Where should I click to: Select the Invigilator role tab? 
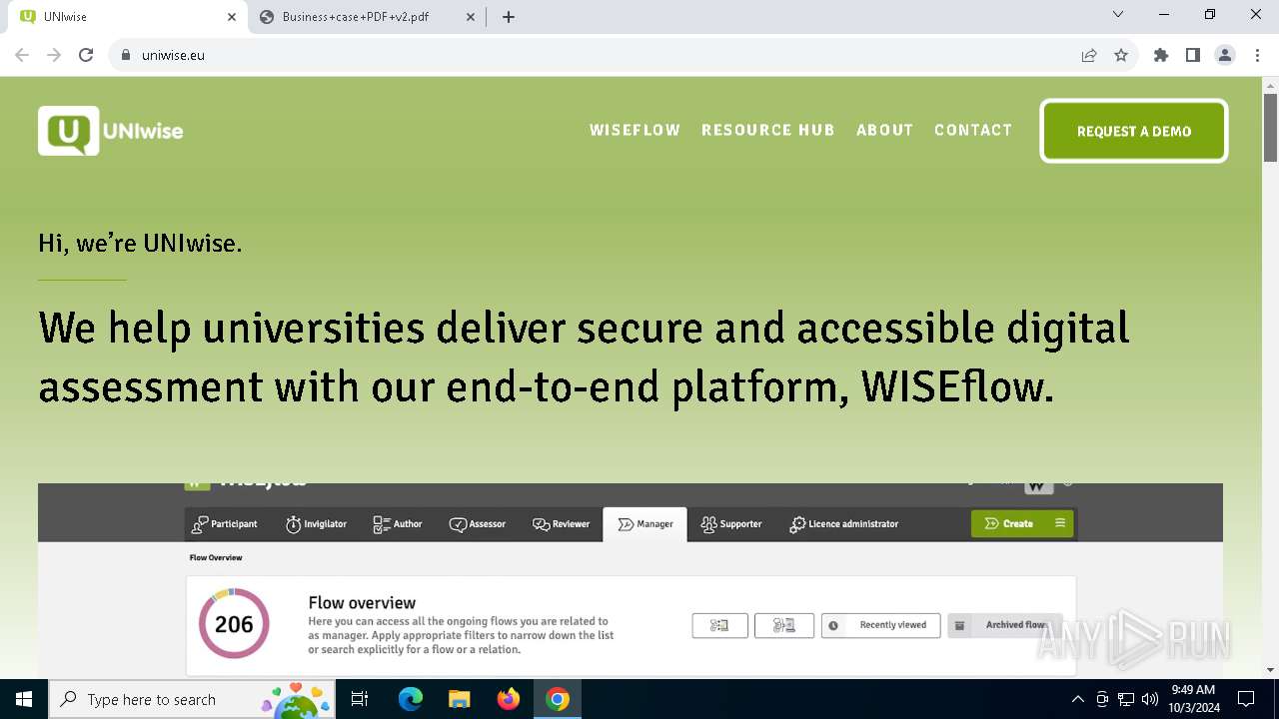[x=316, y=524]
